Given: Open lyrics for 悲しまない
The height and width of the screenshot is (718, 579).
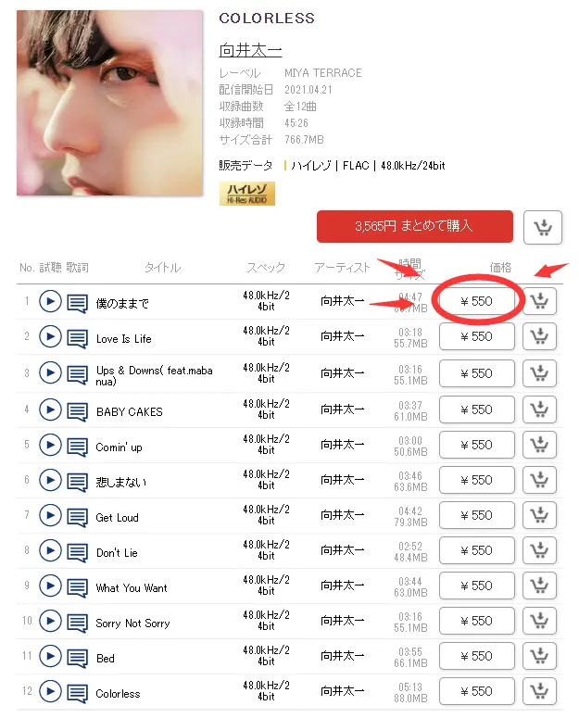Looking at the screenshot, I should click(77, 482).
